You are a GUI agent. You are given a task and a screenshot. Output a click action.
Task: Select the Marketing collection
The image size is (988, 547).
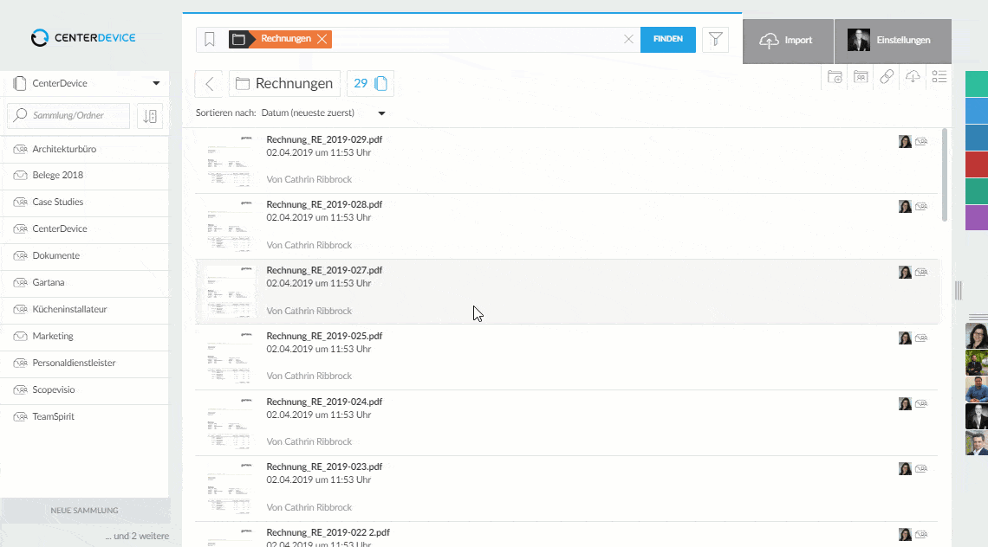(x=53, y=336)
